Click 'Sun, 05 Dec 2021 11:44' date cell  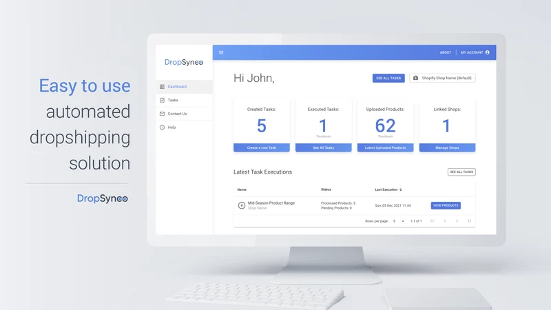(393, 205)
